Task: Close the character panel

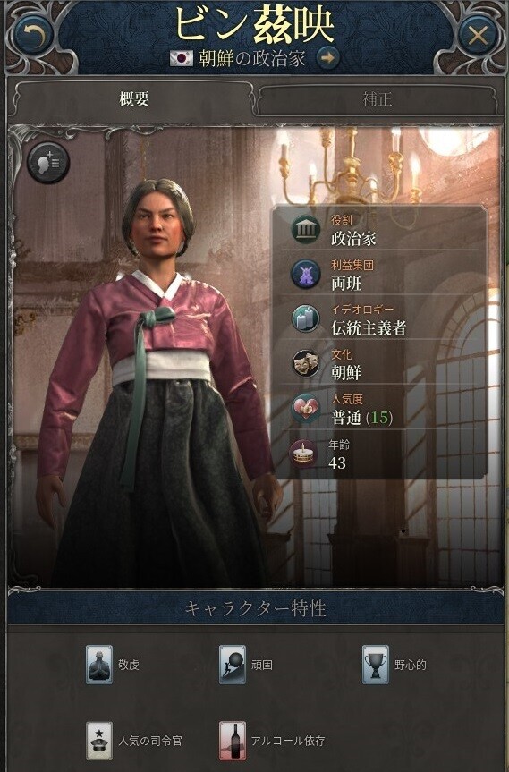Action: (x=477, y=36)
